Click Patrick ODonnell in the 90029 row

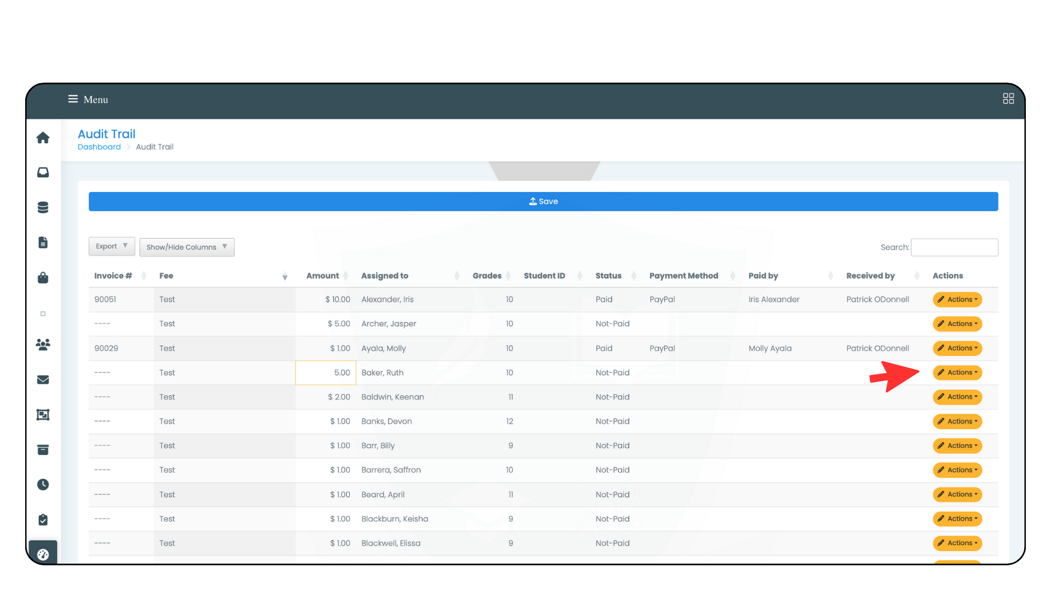[x=877, y=348]
